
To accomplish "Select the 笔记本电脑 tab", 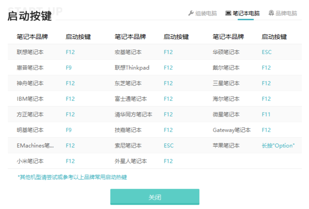I will coord(242,14).
